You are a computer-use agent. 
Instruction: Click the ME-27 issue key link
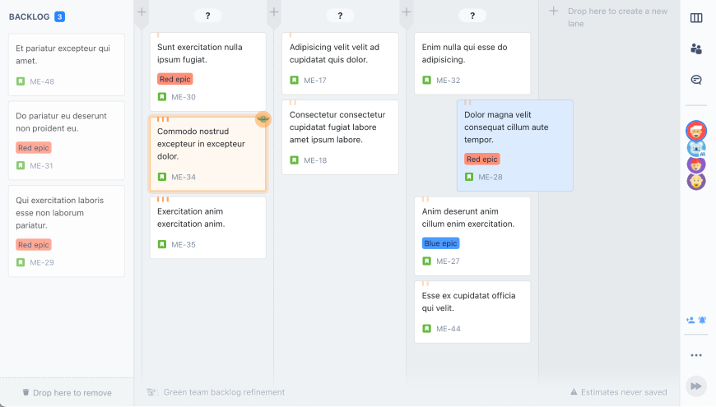[449, 261]
